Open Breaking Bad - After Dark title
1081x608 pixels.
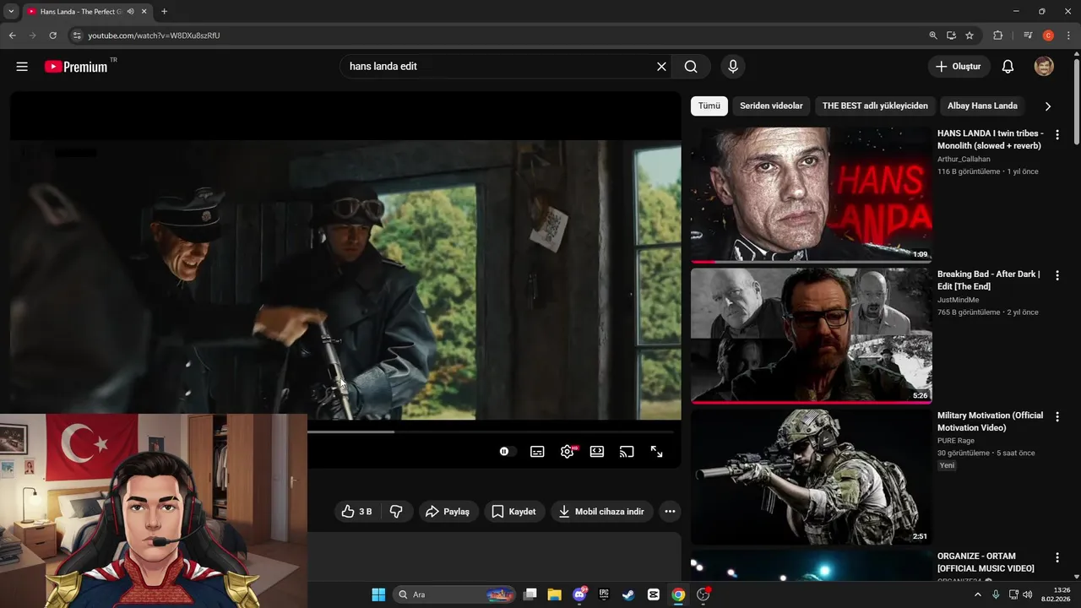pyautogui.click(x=988, y=280)
